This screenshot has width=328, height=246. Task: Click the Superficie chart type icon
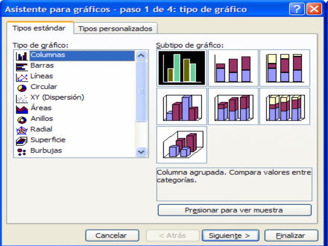tap(22, 141)
